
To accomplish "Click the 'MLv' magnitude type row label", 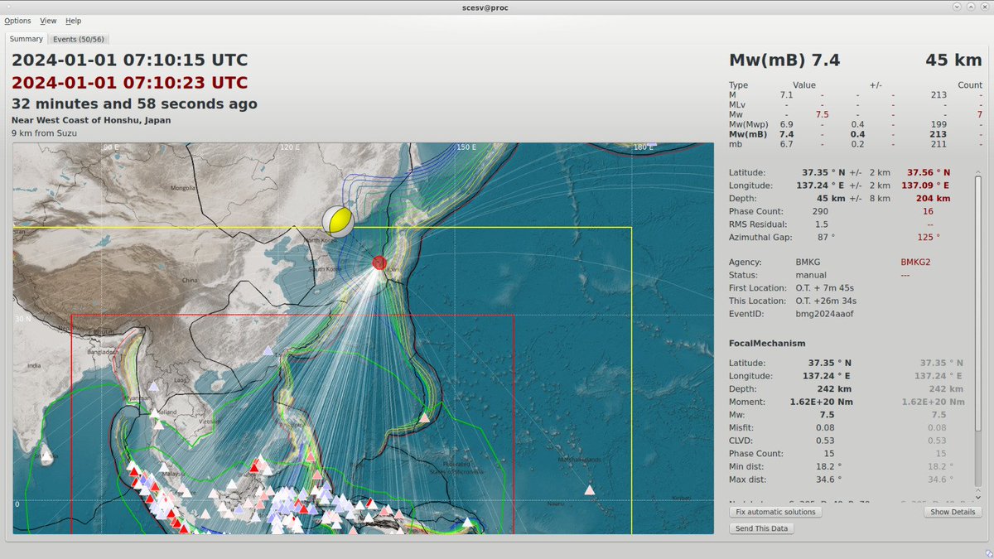I will point(736,104).
